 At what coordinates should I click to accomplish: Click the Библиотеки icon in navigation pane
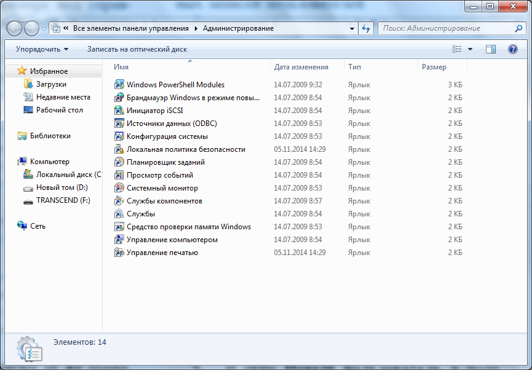22,136
